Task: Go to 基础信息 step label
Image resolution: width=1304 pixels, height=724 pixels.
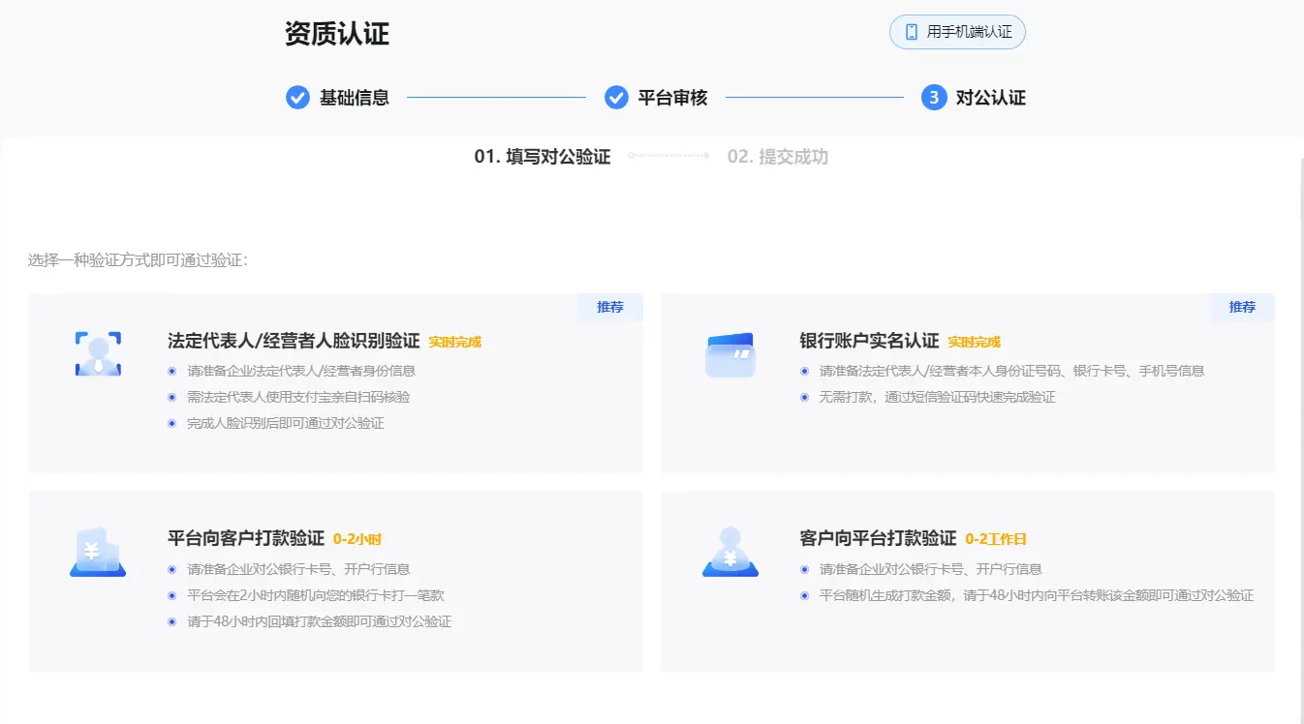Action: [355, 98]
